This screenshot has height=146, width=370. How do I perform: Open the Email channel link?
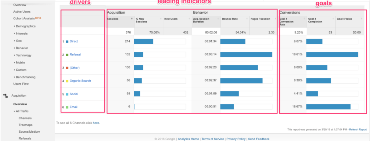pyautogui.click(x=73, y=107)
